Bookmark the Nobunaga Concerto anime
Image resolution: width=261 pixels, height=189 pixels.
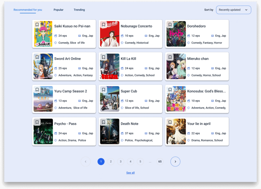click(x=103, y=25)
